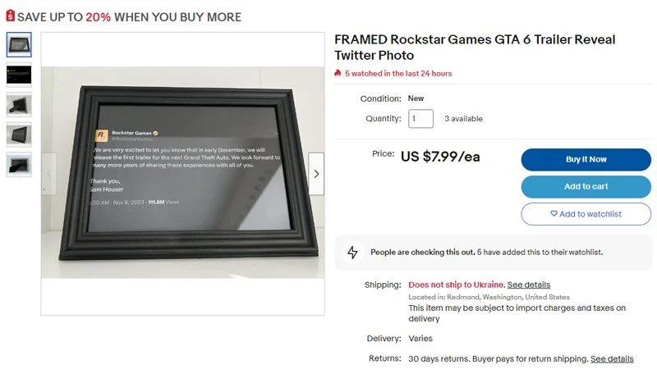
Task: Open returns See details link
Action: pos(612,359)
